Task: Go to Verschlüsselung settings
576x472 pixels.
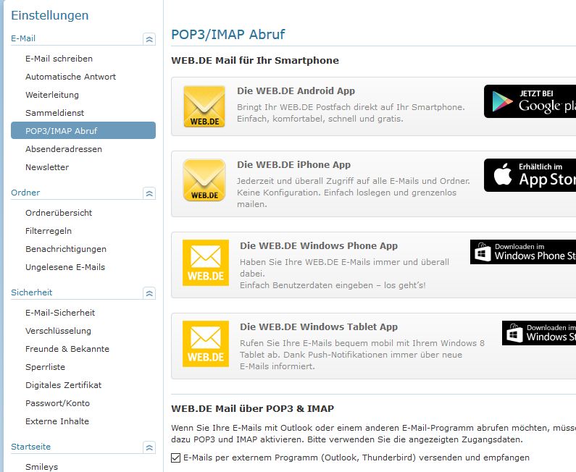Action: (x=58, y=331)
